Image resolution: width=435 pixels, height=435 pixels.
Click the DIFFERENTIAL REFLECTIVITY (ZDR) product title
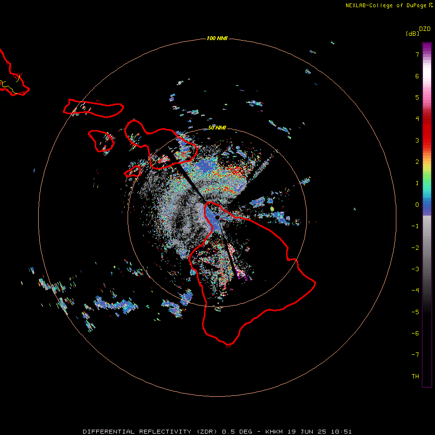point(150,432)
